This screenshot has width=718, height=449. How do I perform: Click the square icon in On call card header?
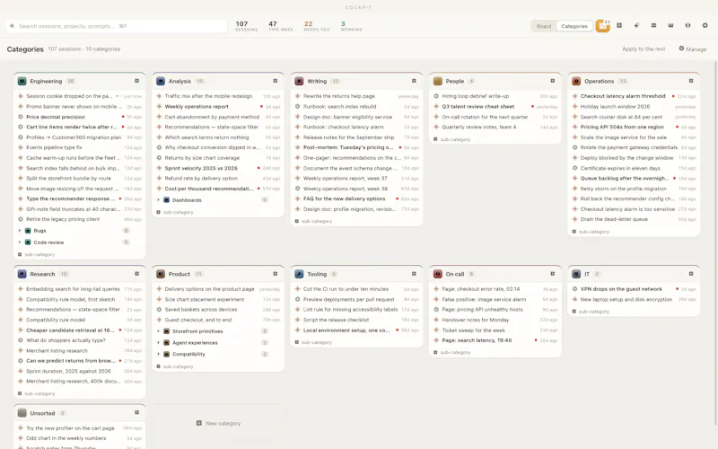click(553, 274)
